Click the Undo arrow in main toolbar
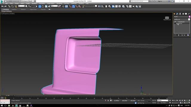The height and width of the screenshot is (107, 191). 2,6
